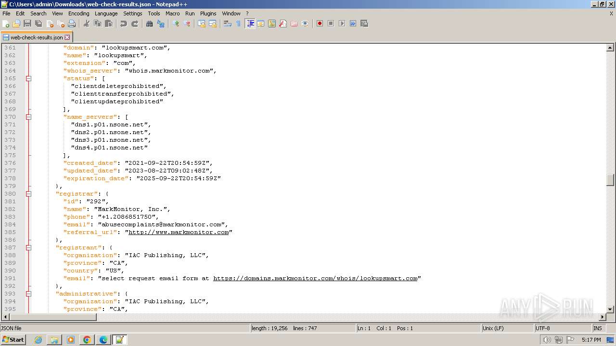Start recording a macro
This screenshot has width=616, height=346.
[x=320, y=24]
